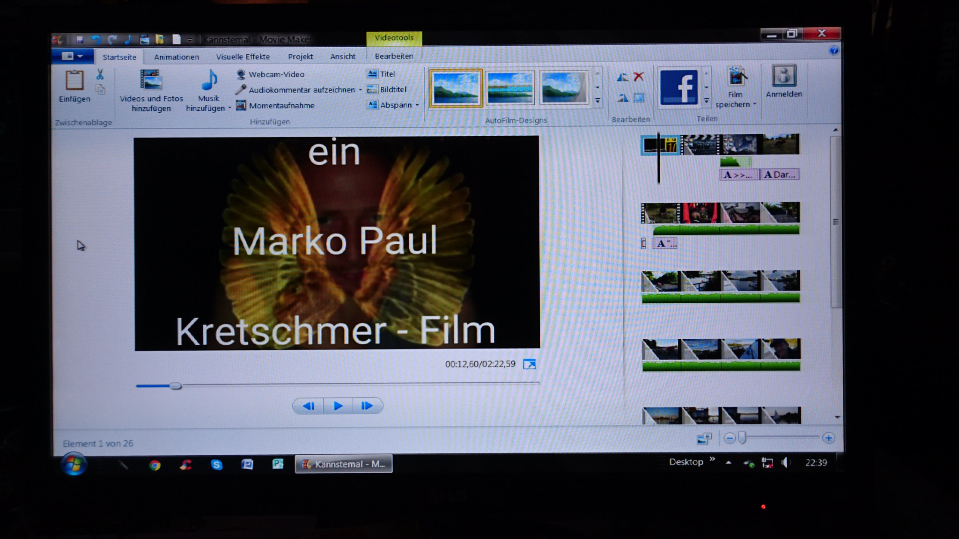The height and width of the screenshot is (539, 959).
Task: Share the movie on Facebook
Action: [679, 87]
